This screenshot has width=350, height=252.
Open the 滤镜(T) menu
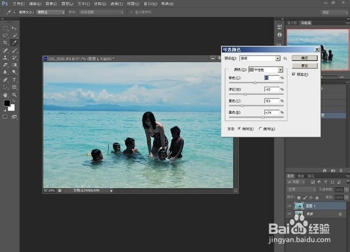(117, 4)
